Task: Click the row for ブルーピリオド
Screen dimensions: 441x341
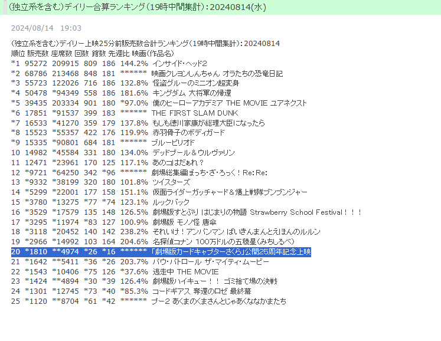Action: coord(103,143)
